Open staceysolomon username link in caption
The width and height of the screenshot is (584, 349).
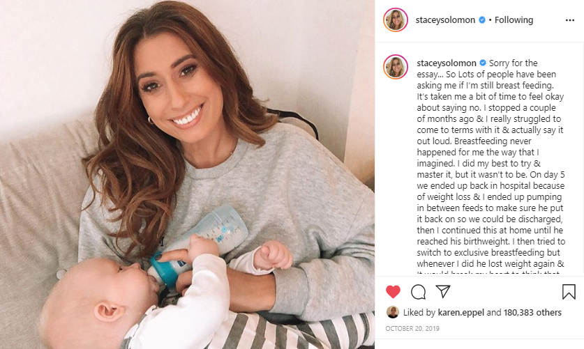(446, 63)
